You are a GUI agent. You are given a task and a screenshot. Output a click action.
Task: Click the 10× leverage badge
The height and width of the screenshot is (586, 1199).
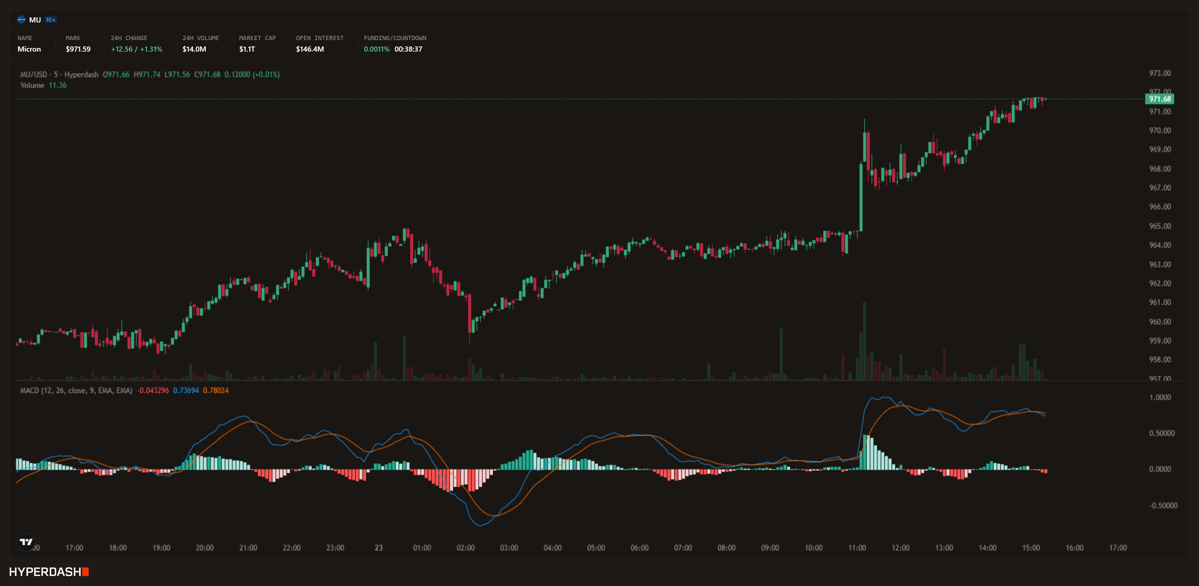51,20
